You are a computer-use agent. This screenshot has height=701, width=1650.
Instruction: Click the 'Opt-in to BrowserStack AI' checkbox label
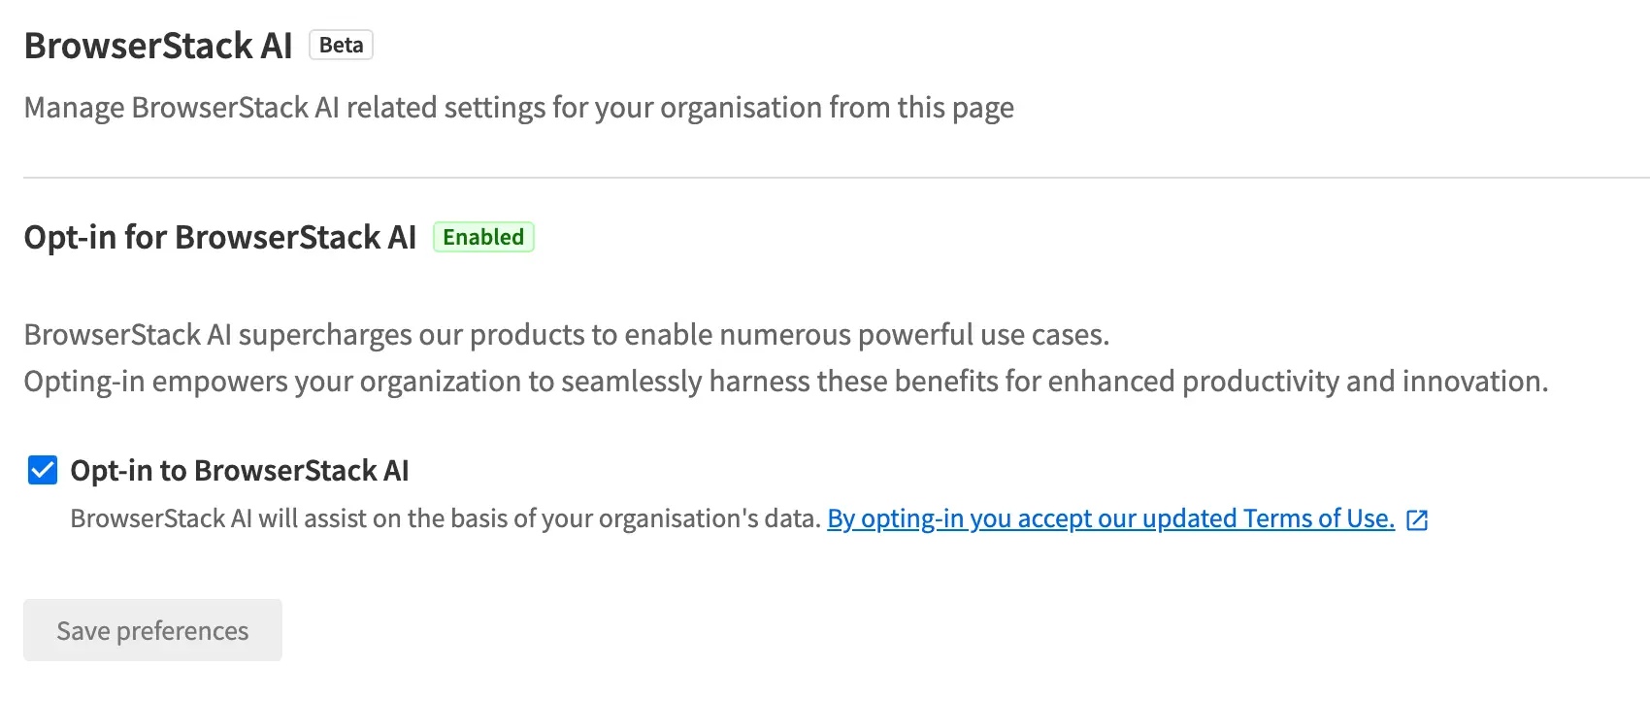[240, 471]
